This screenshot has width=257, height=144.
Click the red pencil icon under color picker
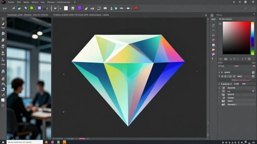pyautogui.click(x=220, y=59)
